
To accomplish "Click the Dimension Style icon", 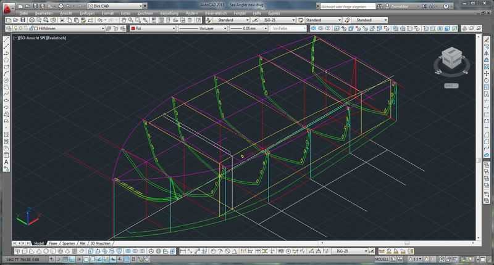I will pyautogui.click(x=255, y=20).
